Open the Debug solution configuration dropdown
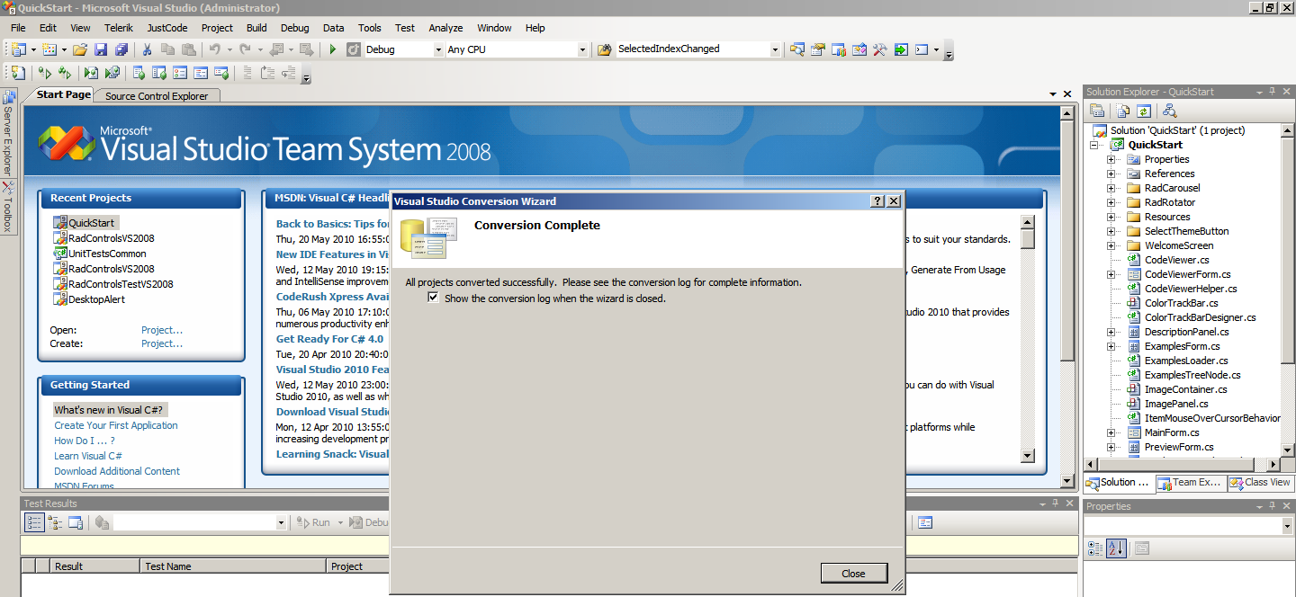Screen dimensions: 1296x597 point(439,49)
